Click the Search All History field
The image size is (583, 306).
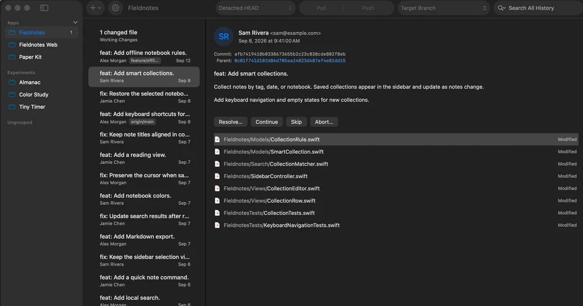pyautogui.click(x=538, y=8)
